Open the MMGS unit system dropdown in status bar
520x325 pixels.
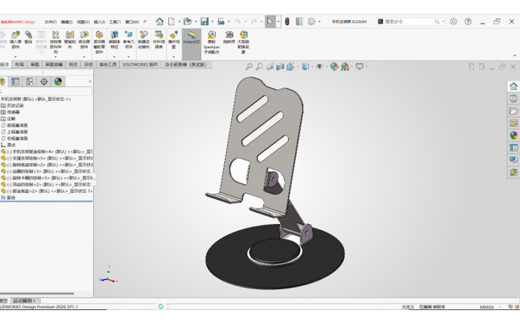[x=491, y=307]
